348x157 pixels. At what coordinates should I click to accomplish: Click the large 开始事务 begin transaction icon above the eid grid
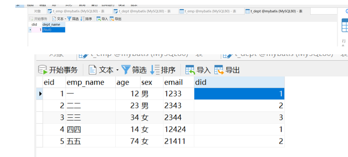pyautogui.click(x=42, y=70)
